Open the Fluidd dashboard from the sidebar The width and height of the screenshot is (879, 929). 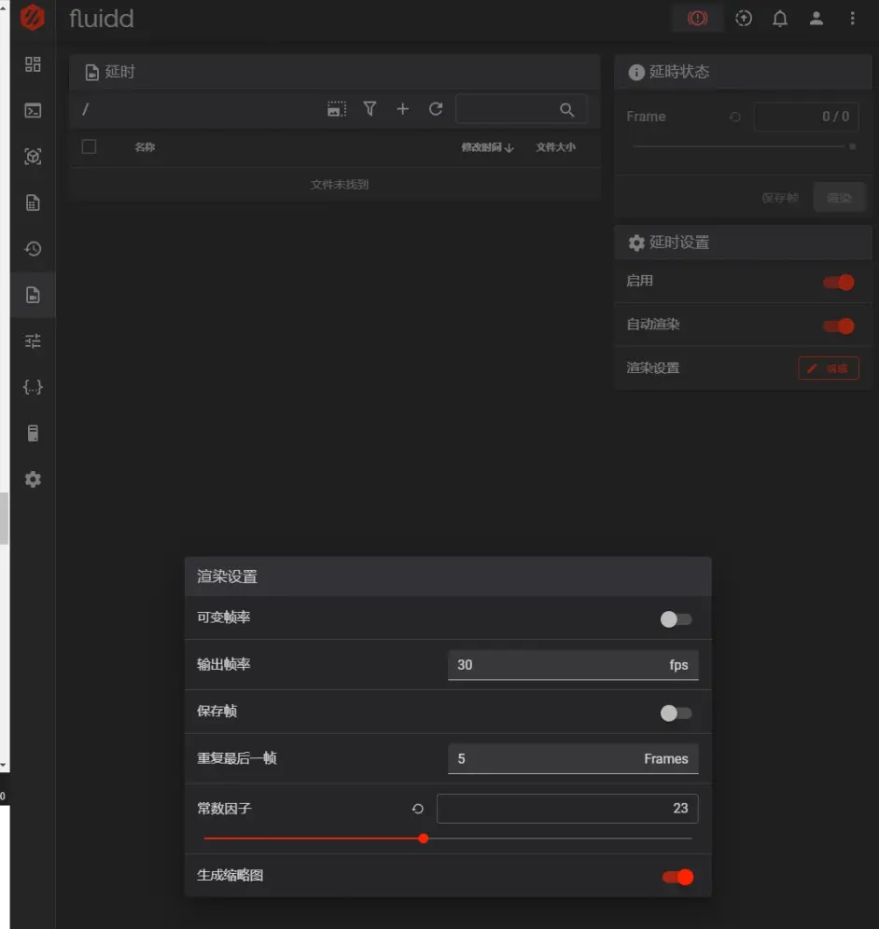(x=33, y=64)
